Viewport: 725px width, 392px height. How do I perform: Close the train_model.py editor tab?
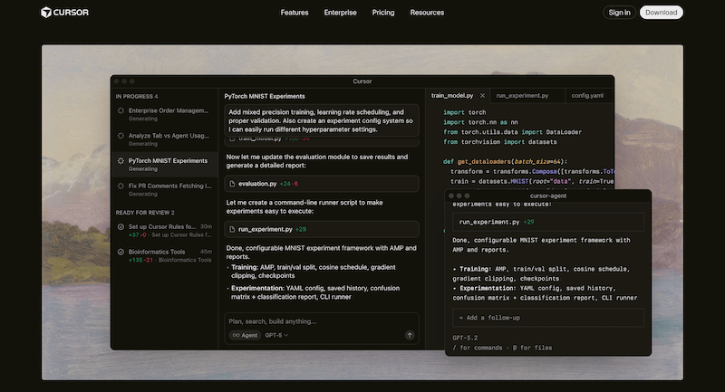click(482, 95)
